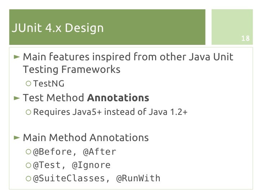The image size is (262, 196).
Task: Click the Testing Frameworks text line
Action: point(72,70)
